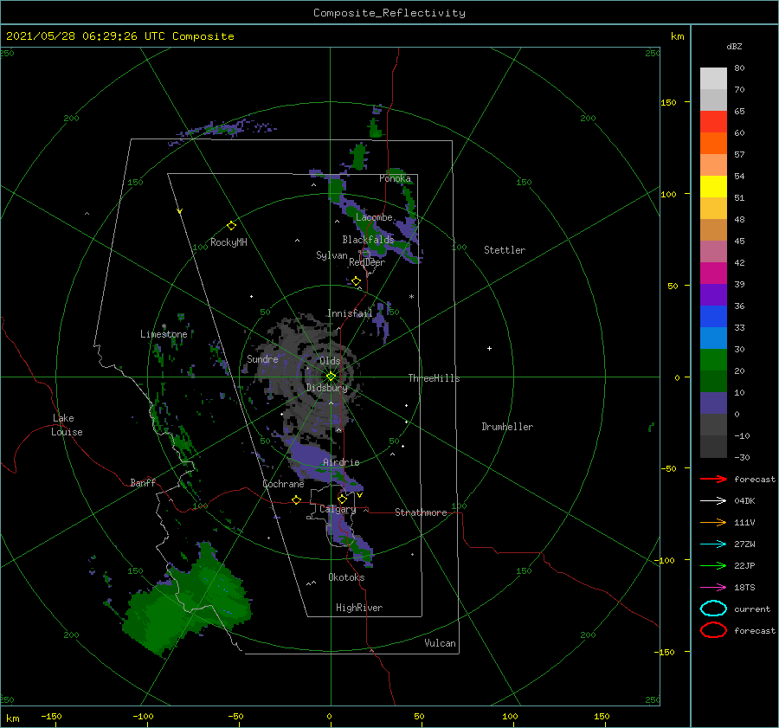Click the RedDeer city label
The image size is (779, 728).
(367, 262)
